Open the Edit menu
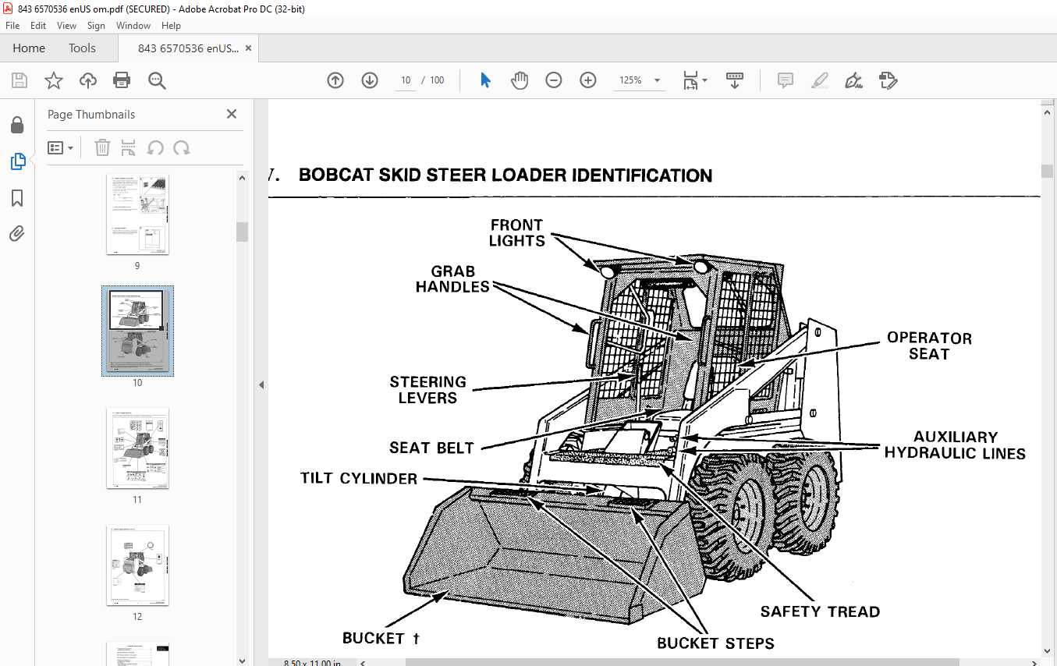The width and height of the screenshot is (1057, 666). tap(38, 26)
